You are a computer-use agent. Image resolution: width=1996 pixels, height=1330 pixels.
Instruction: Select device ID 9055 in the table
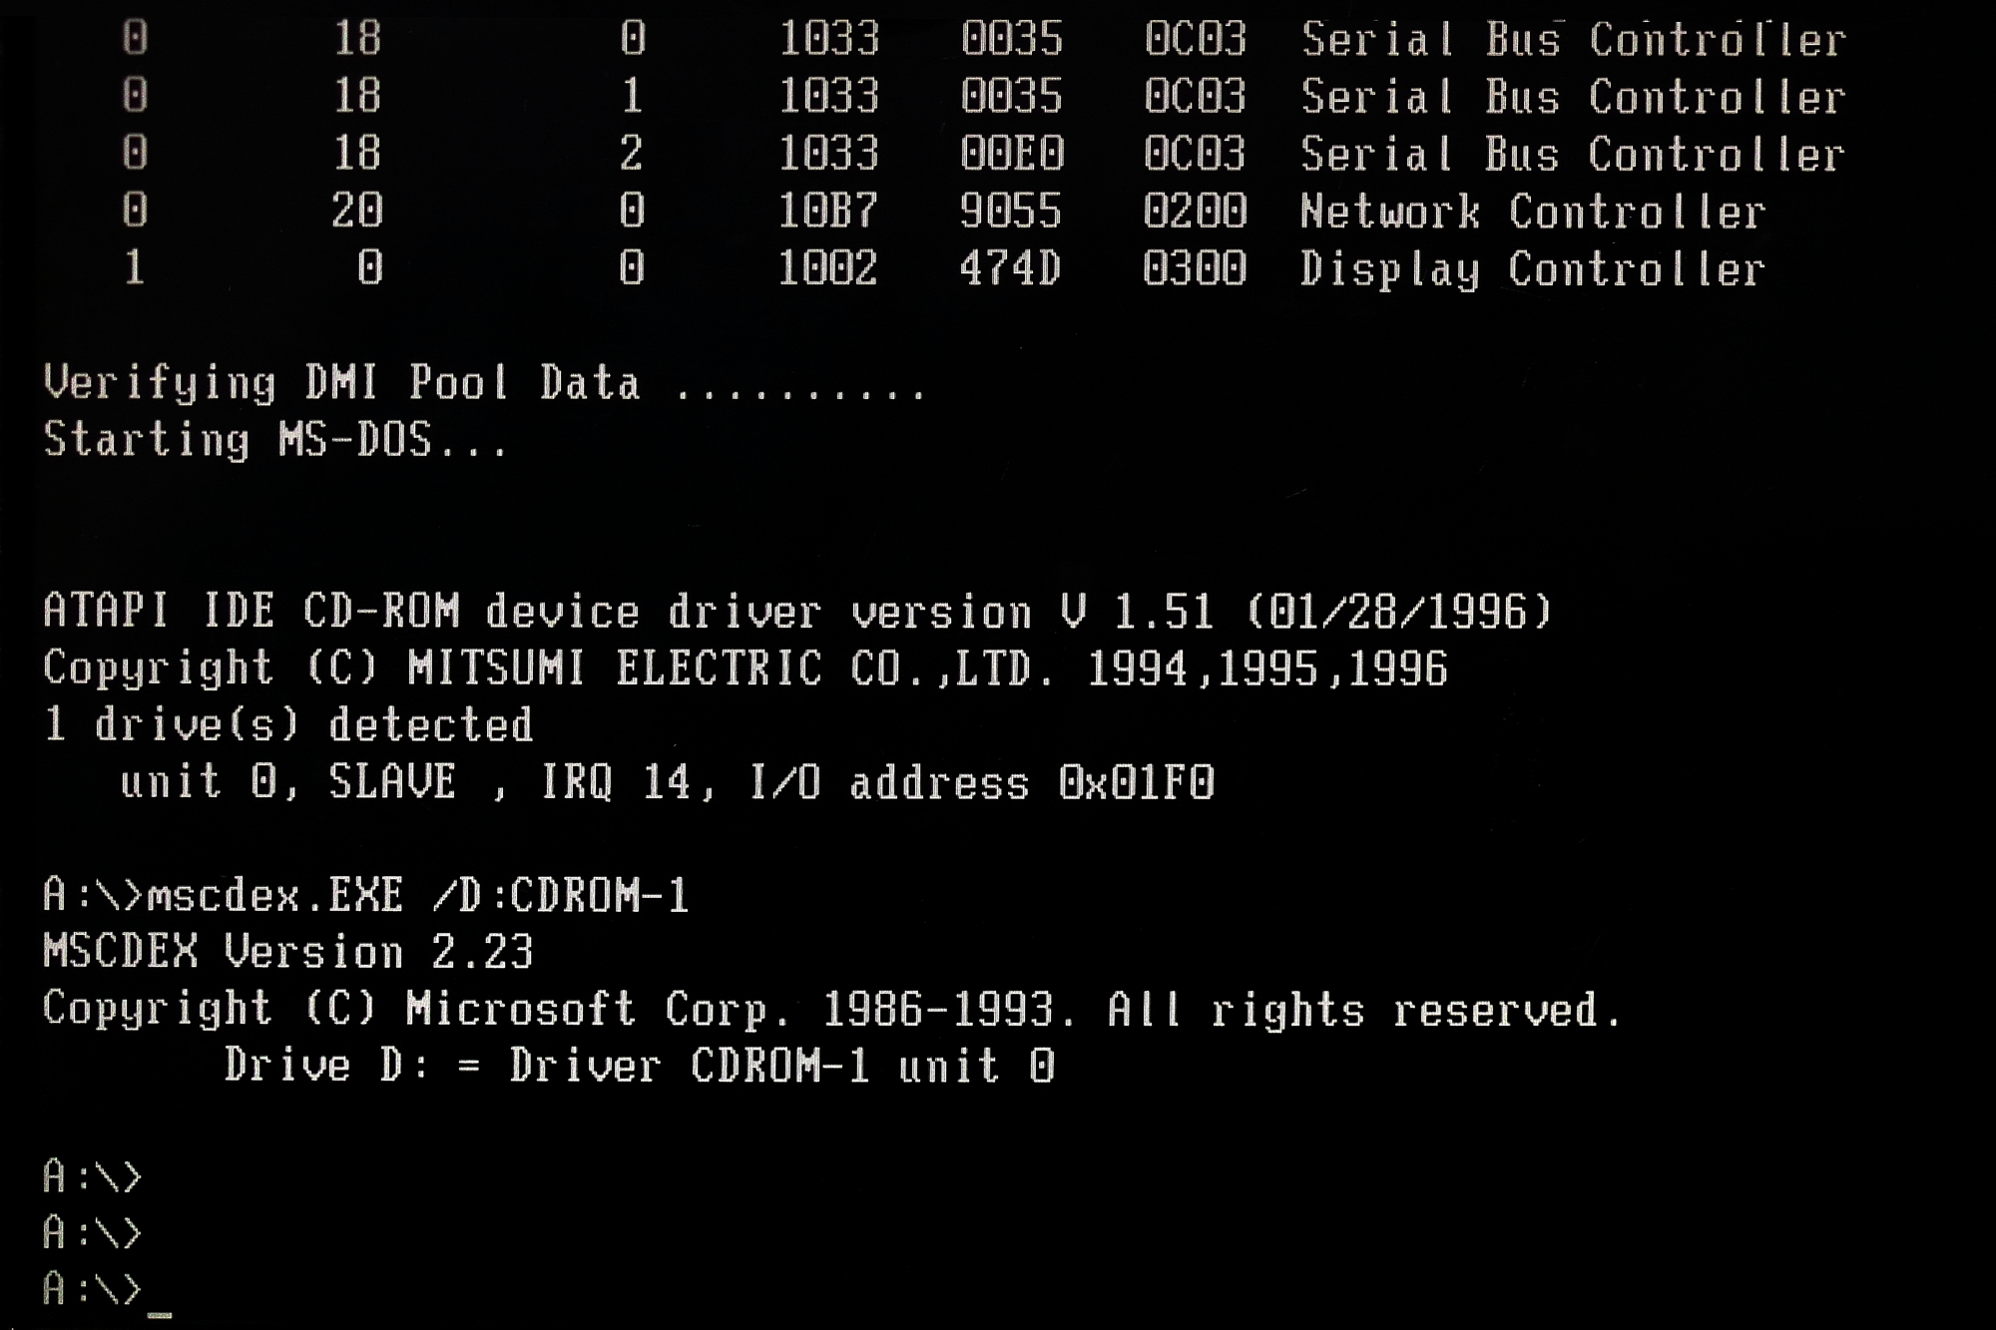coord(1010,212)
